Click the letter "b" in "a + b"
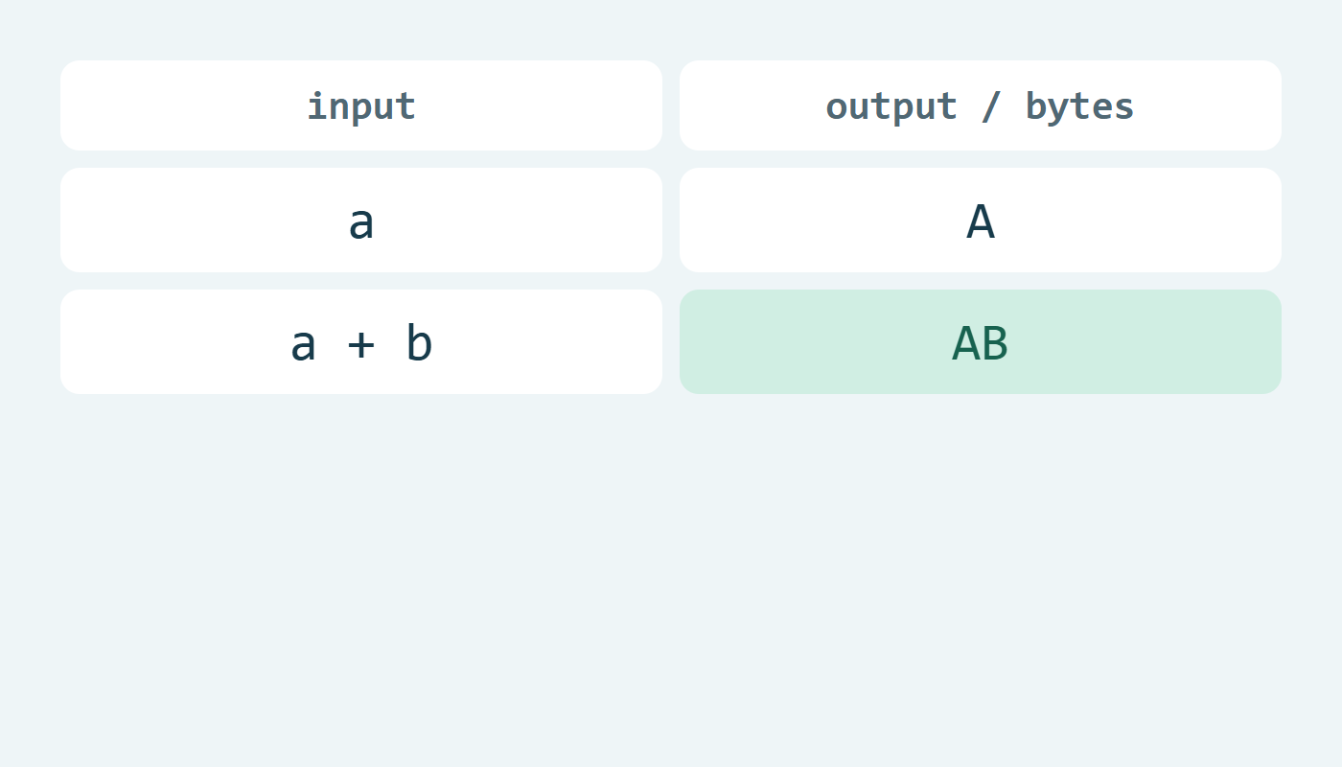Viewport: 1342px width, 767px height. [419, 341]
